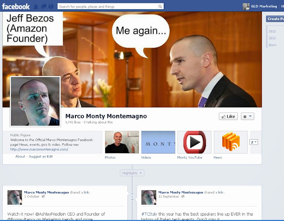
Task: Click the News label
Action: [x=218, y=158]
